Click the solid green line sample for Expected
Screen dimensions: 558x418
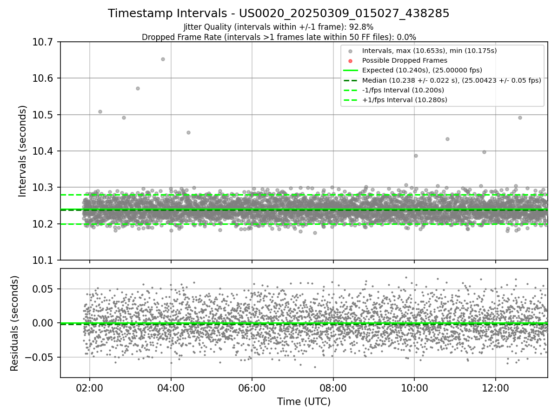click(x=351, y=71)
